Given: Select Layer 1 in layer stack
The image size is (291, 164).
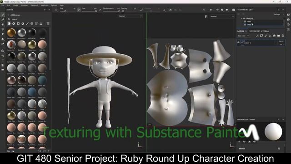Looking at the screenshot, I should [x=261, y=43].
